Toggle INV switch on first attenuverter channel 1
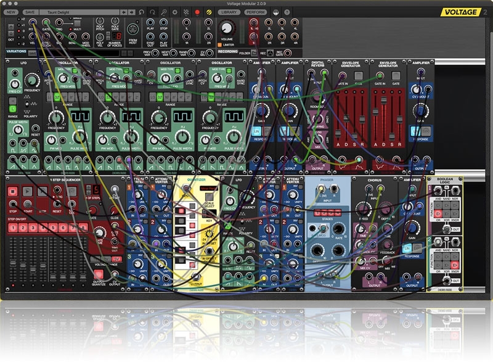This screenshot has width=493, height=362. pos(146,187)
